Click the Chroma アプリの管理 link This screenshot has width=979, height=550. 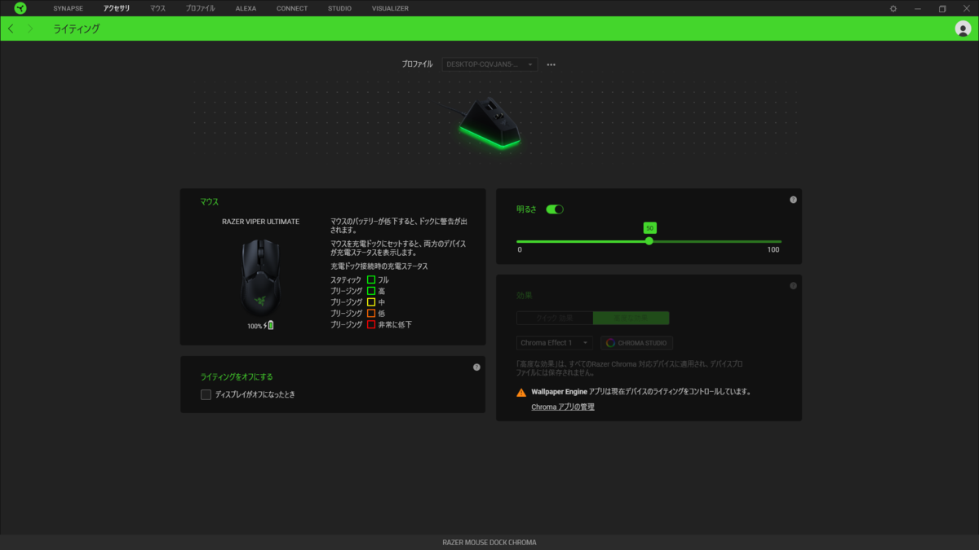pos(563,407)
